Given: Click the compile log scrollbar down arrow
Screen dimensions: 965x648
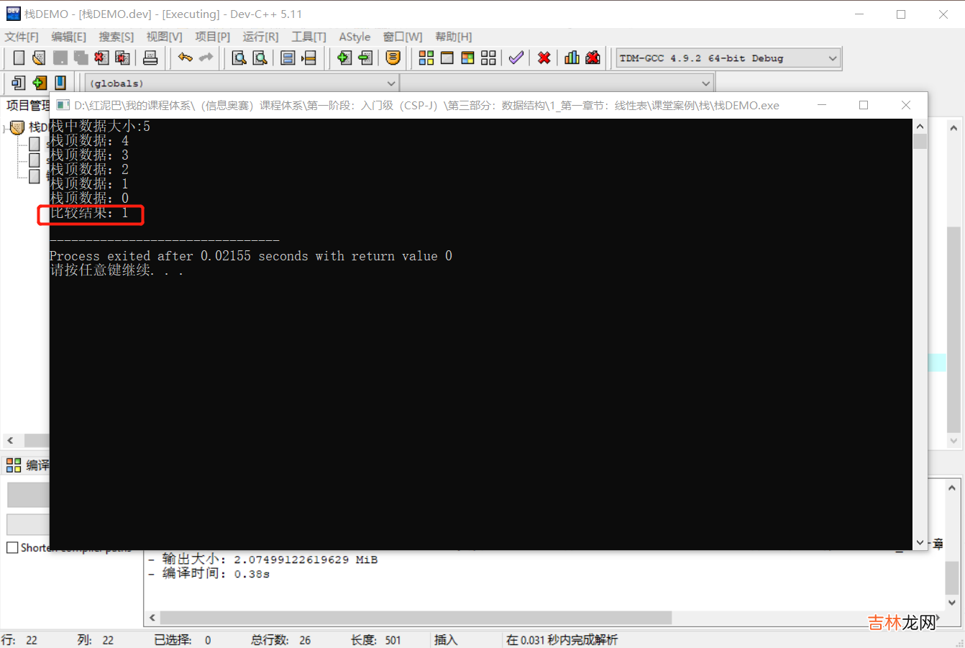Looking at the screenshot, I should [x=952, y=603].
